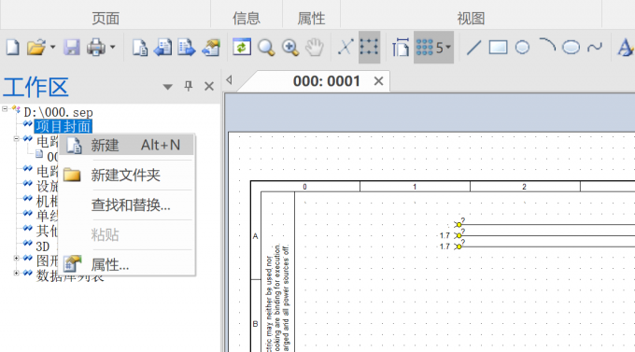The image size is (635, 352).
Task: Close the 000: 0001 tab
Action: coord(378,81)
